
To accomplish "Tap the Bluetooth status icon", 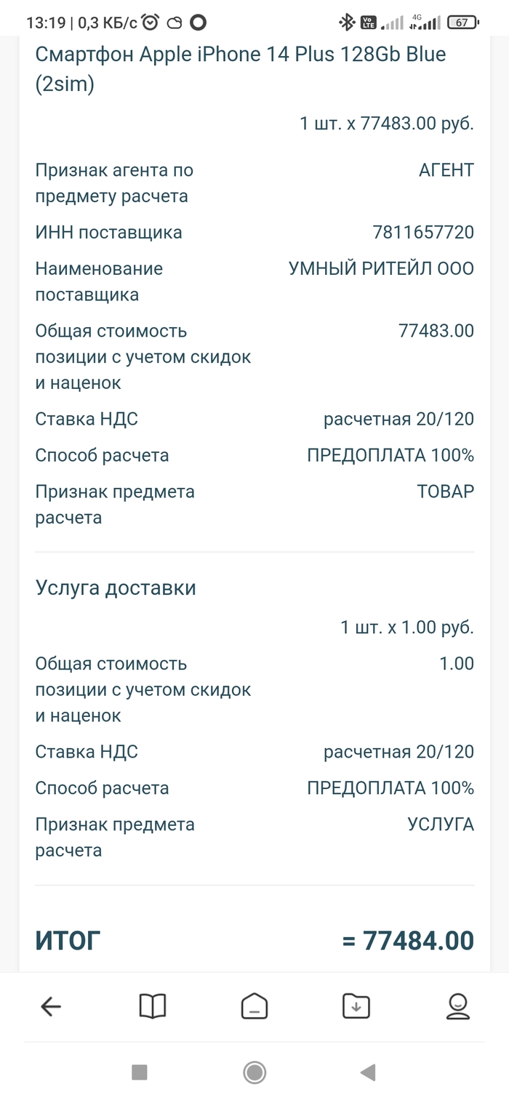I will click(x=347, y=23).
